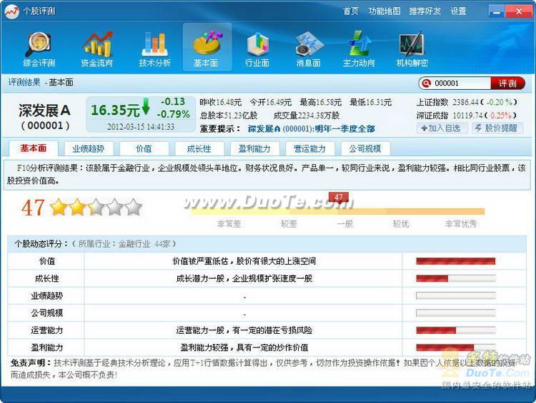536x403 pixels.
Task: Open 设置 settings menu
Action: (x=458, y=11)
